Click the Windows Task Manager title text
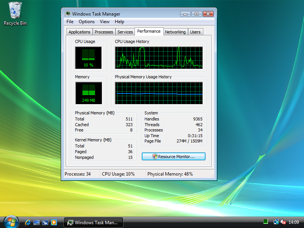 [x=96, y=14]
